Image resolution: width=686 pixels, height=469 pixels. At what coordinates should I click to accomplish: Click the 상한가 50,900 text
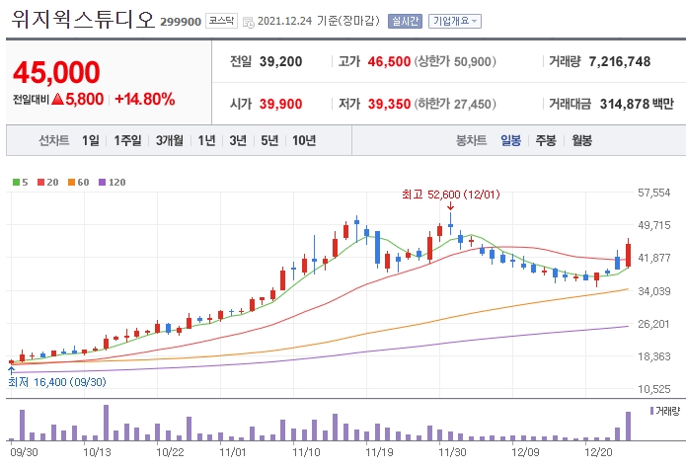tap(455, 61)
